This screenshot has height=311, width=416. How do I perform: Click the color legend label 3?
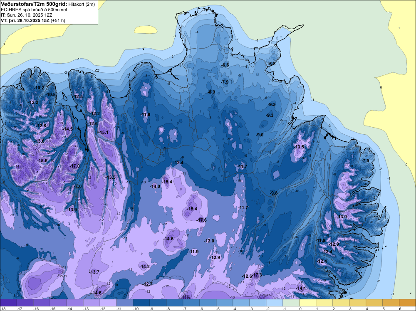[x=350, y=309]
